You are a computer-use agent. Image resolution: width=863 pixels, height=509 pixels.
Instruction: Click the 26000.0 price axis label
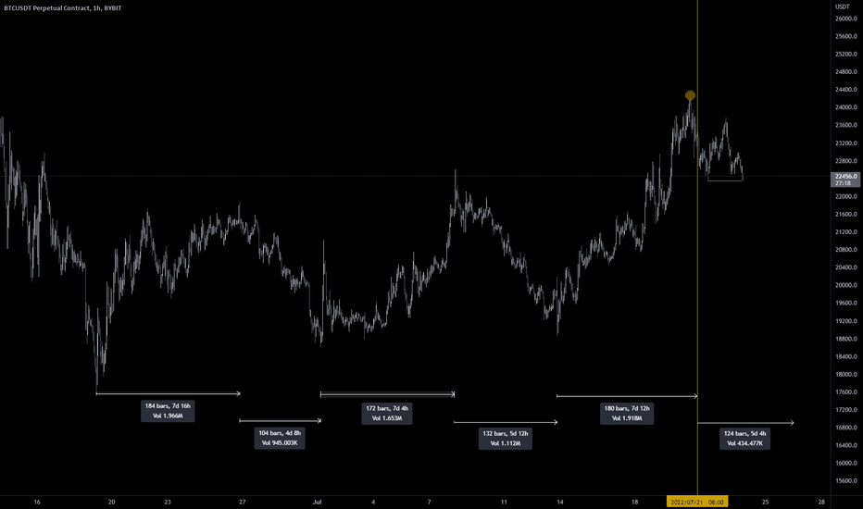846,19
